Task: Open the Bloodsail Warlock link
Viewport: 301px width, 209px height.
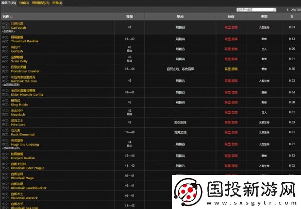Action: (x=24, y=198)
